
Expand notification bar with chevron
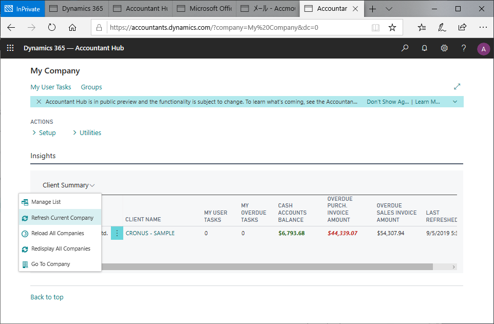[455, 102]
